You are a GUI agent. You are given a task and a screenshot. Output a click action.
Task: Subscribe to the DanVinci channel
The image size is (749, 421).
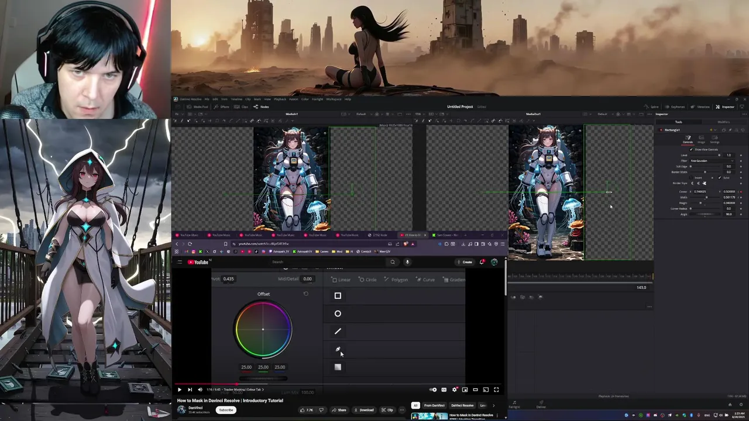[x=226, y=410]
